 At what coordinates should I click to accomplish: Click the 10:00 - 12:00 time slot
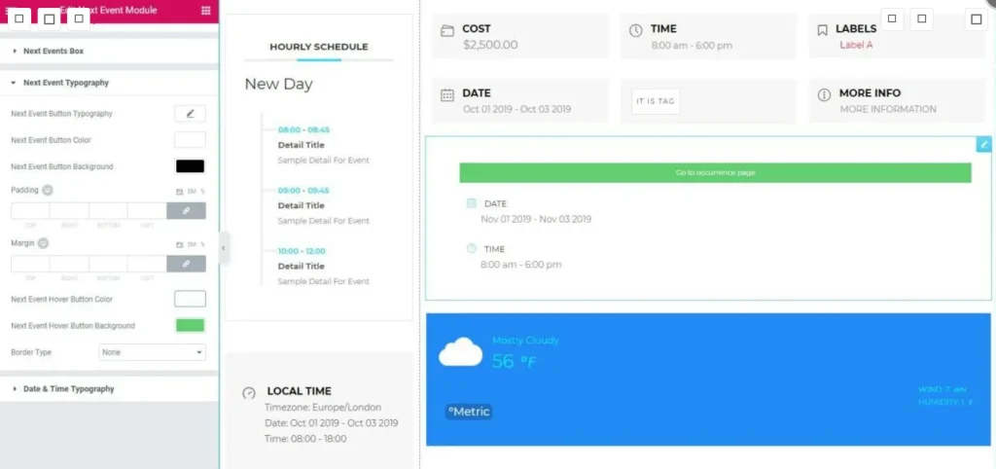click(x=303, y=251)
